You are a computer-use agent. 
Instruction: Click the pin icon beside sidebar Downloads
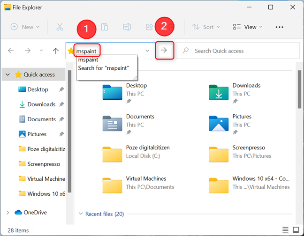[61, 104]
